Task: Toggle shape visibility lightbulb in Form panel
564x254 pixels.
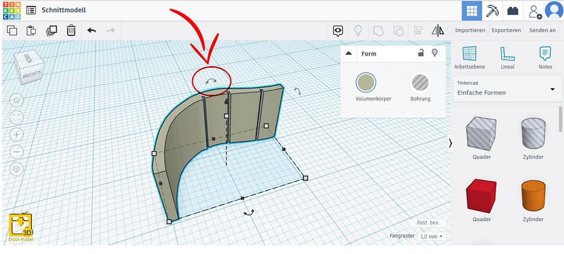Action: tap(435, 53)
